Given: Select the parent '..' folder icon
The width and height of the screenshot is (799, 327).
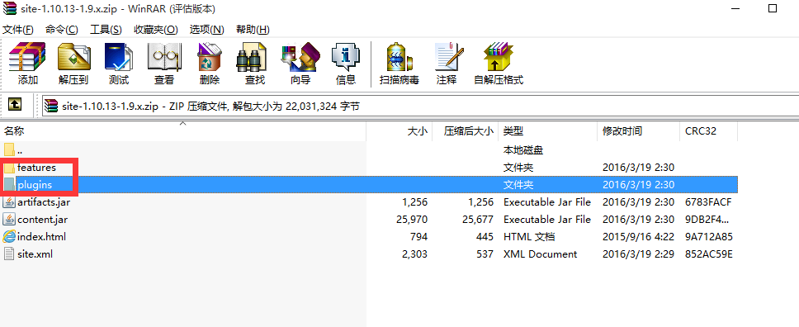Looking at the screenshot, I should (10, 150).
